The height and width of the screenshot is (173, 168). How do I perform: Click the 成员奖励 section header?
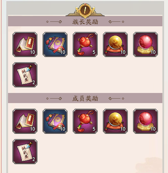tap(85, 98)
